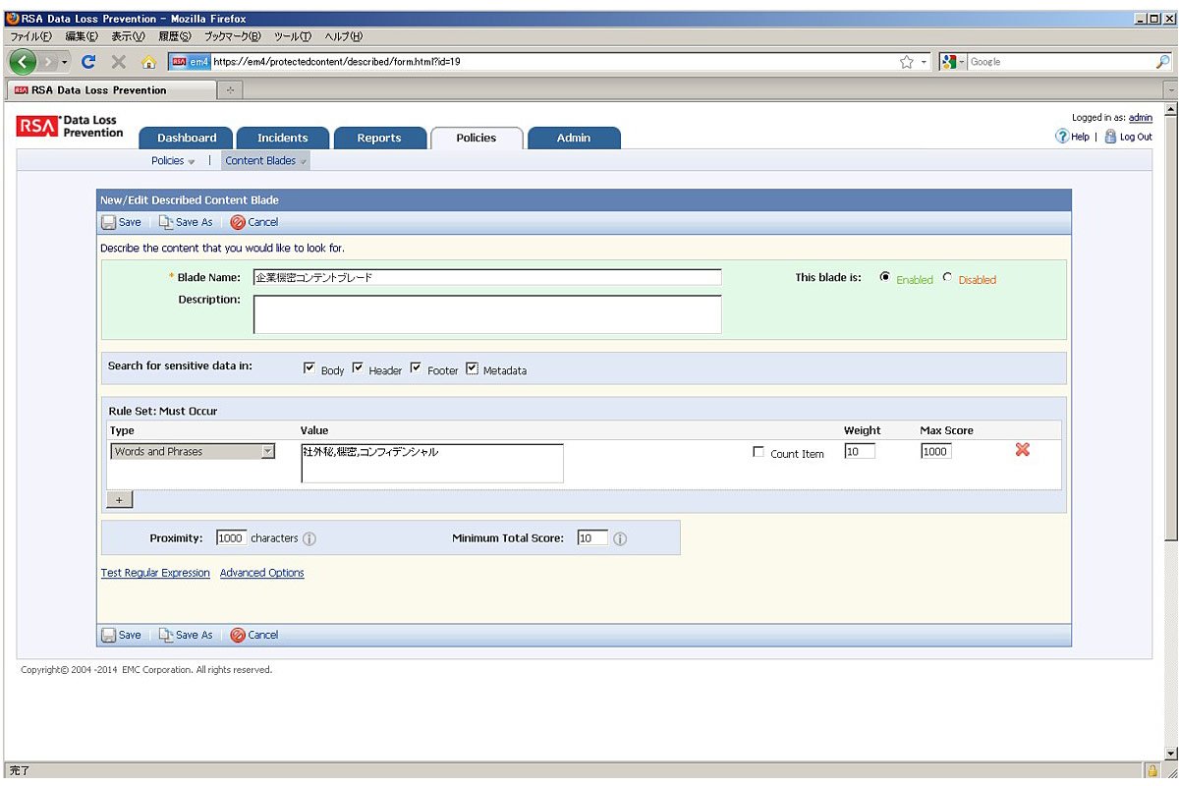Click the rule Value text area
Image resolution: width=1179 pixels, height=786 pixels.
coord(432,464)
